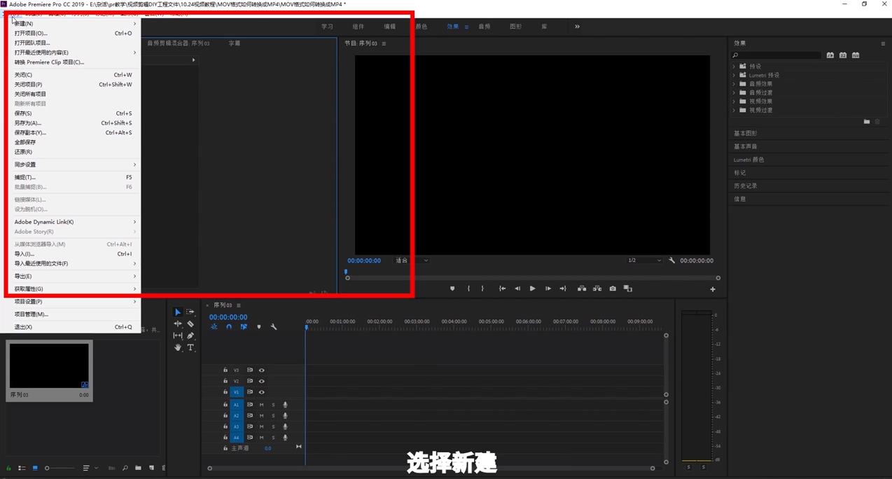This screenshot has height=479, width=892.
Task: Select the Selection arrow tool
Action: (177, 312)
